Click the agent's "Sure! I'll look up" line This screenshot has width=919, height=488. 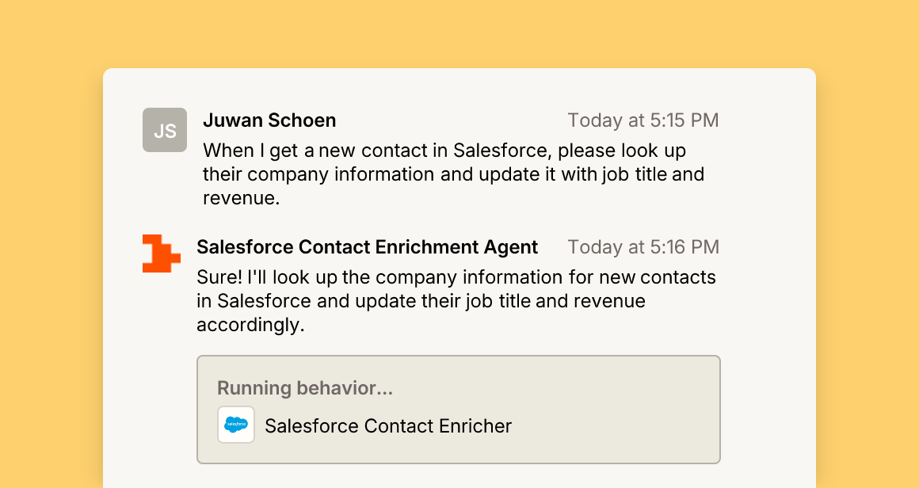pos(456,277)
